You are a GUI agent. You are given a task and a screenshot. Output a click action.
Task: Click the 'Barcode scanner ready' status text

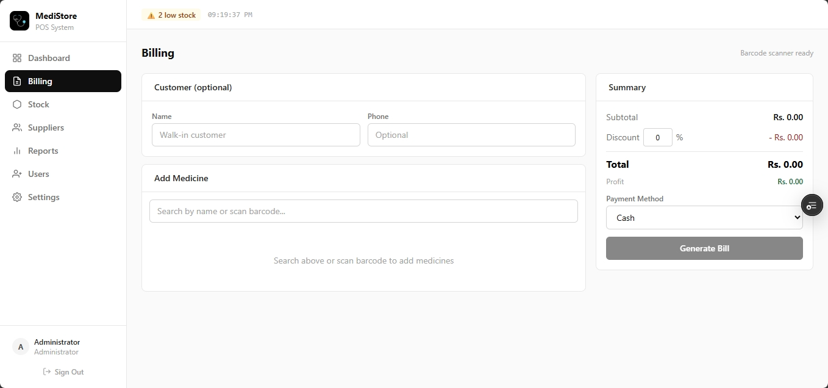777,53
